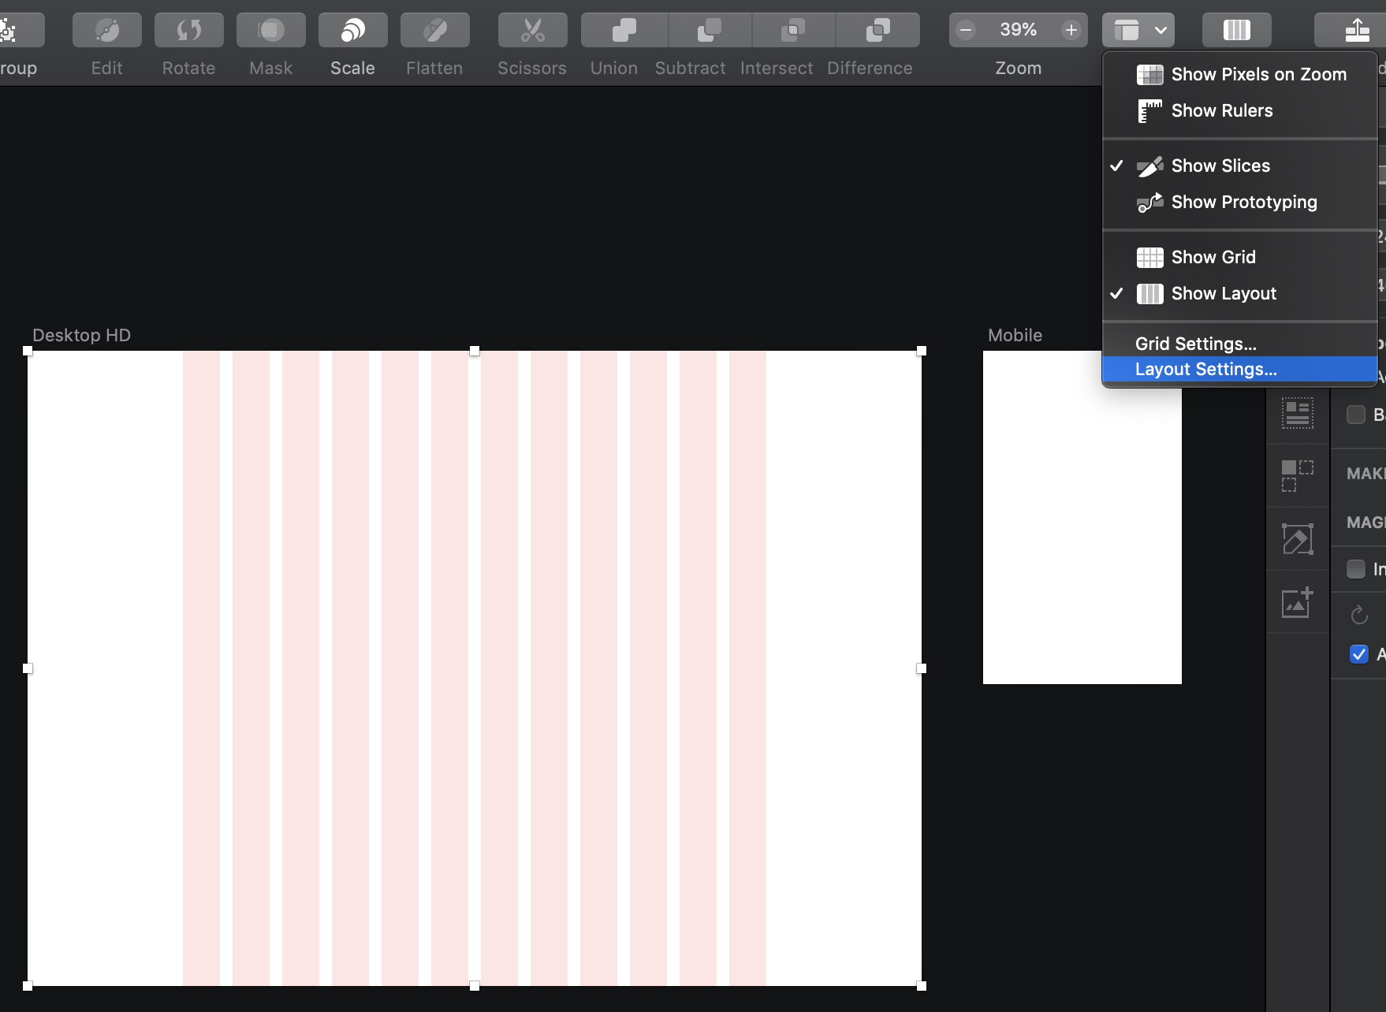This screenshot has width=1386, height=1012.
Task: Select the Flatten tool
Action: [434, 30]
